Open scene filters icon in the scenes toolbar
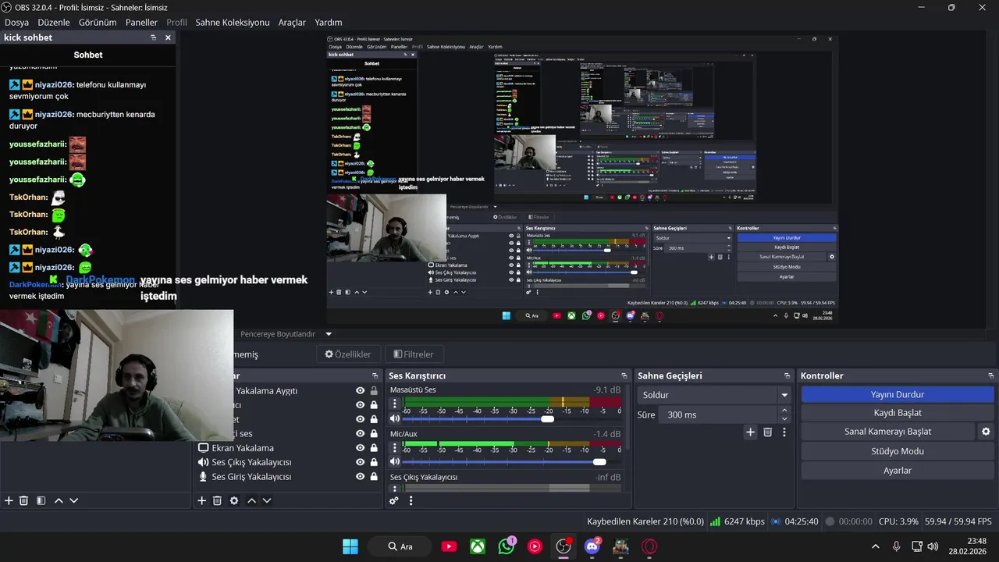Viewport: 999px width, 562px height. point(41,500)
